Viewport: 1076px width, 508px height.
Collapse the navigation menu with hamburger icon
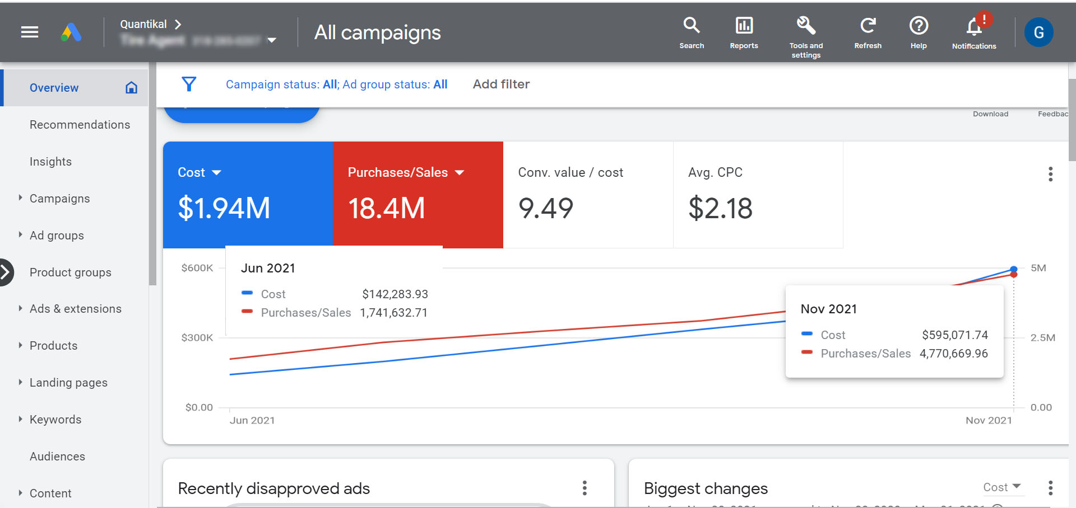pyautogui.click(x=29, y=32)
